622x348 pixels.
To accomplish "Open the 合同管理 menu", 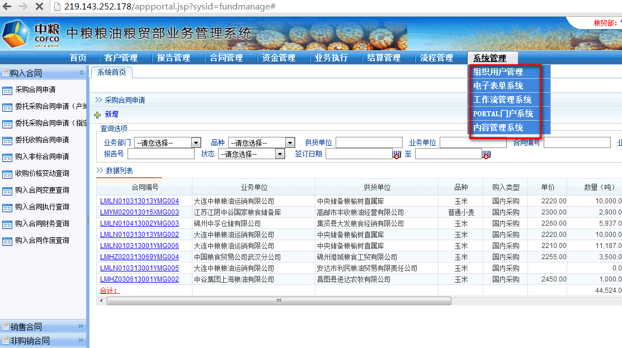I will pos(226,58).
